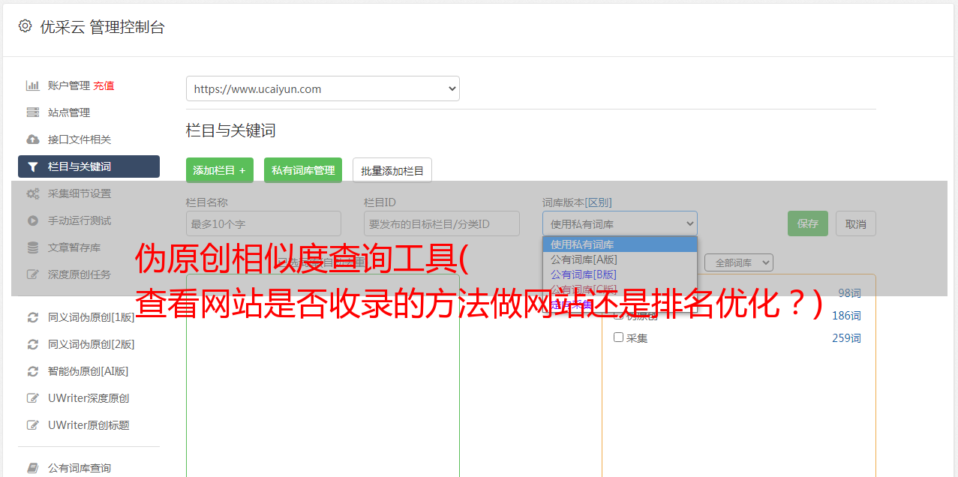Open 私有词库管理

pos(303,170)
